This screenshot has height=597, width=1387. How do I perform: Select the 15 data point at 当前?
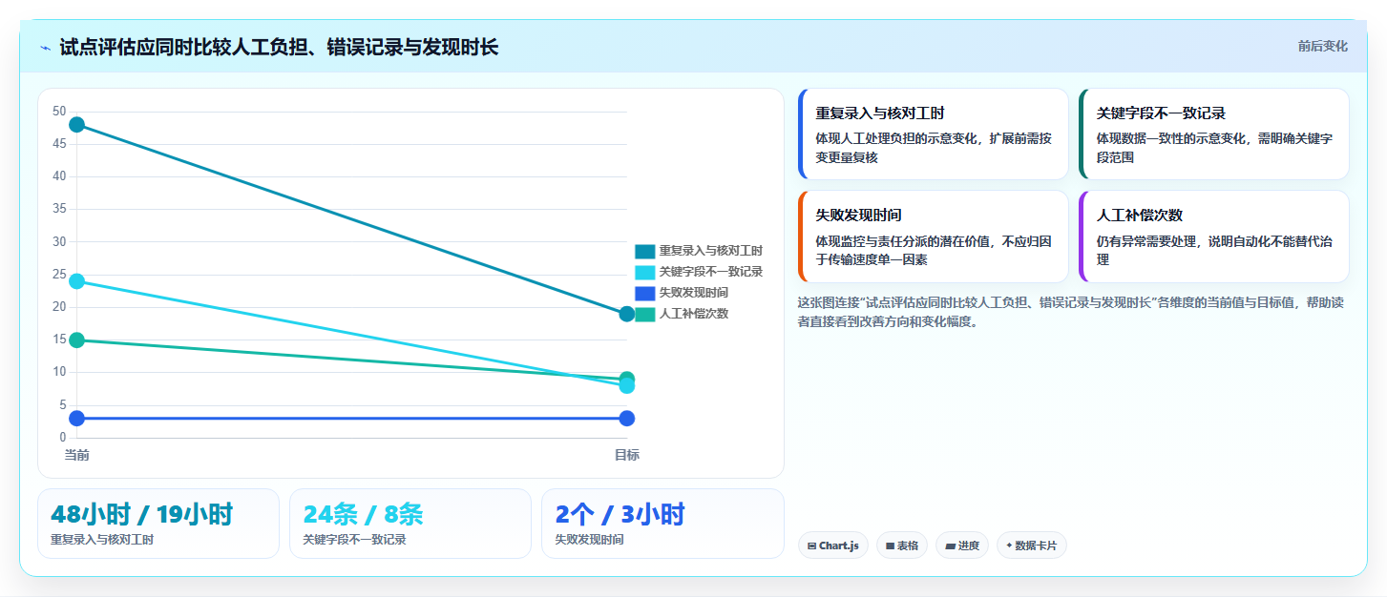[x=77, y=340]
